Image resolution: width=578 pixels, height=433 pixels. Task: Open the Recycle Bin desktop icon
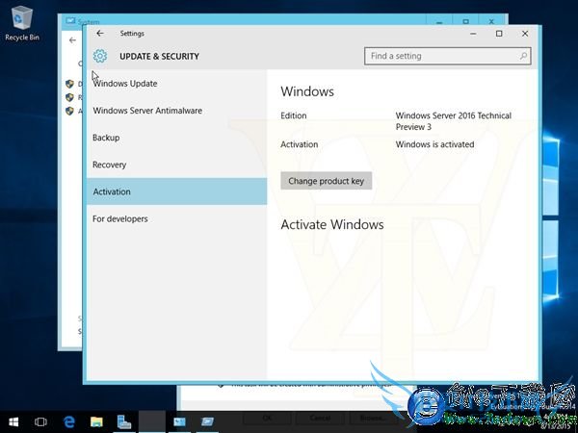22,23
